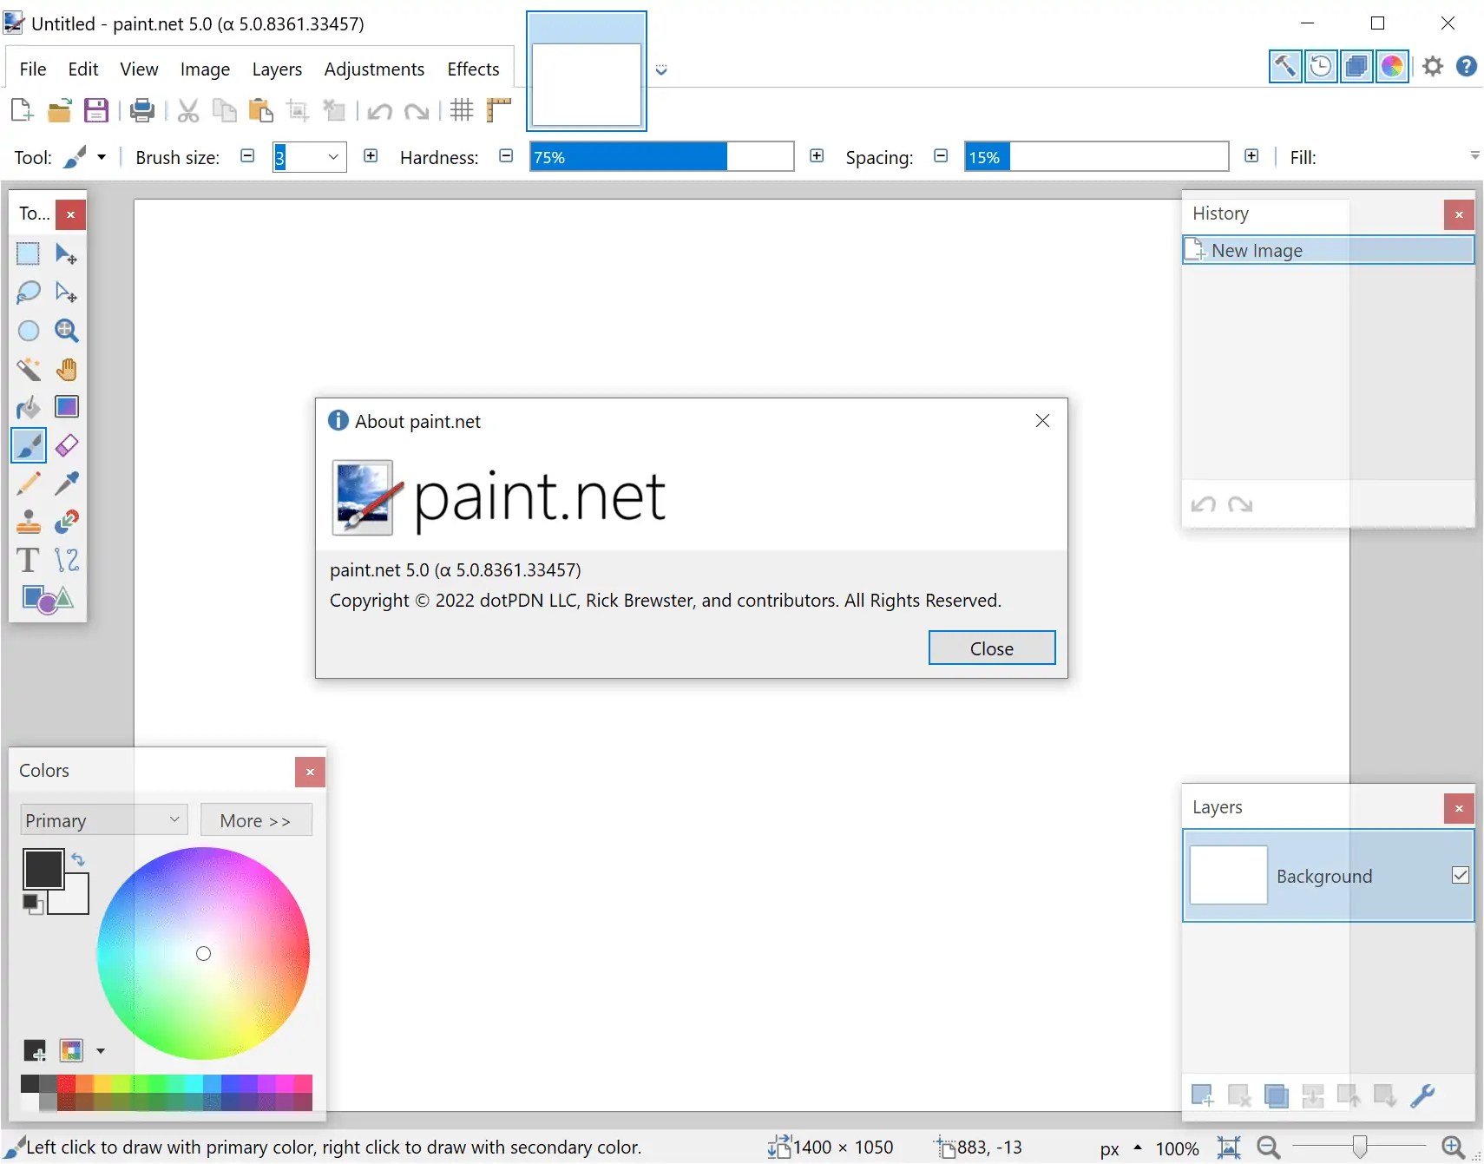This screenshot has height=1164, width=1484.
Task: Toggle the pixel grid
Action: tap(462, 110)
